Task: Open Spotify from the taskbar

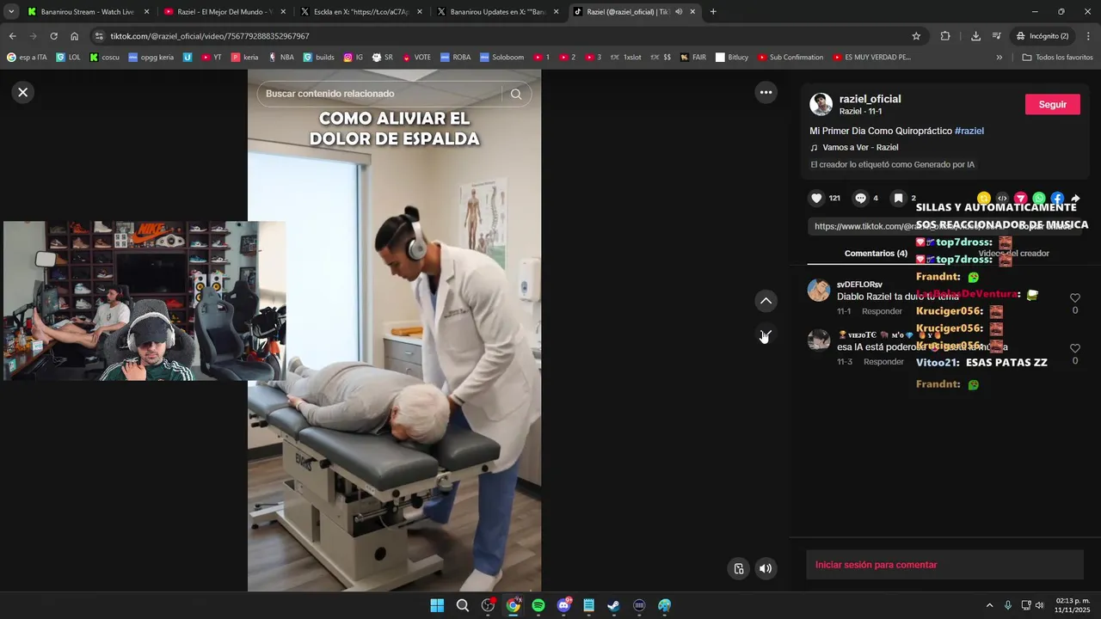Action: [x=538, y=605]
